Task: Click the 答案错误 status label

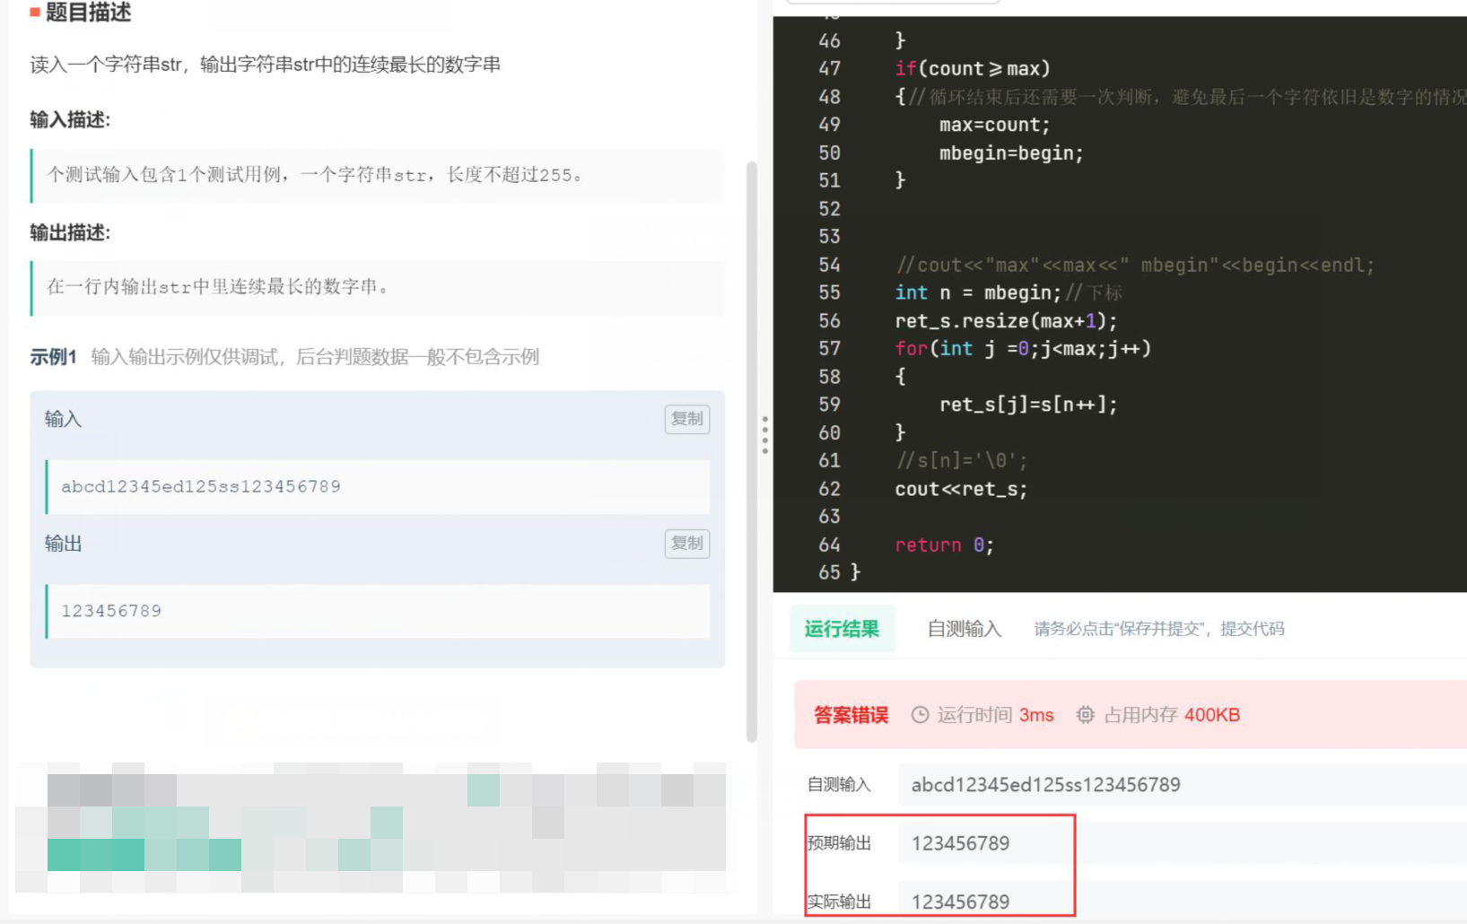Action: tap(851, 715)
